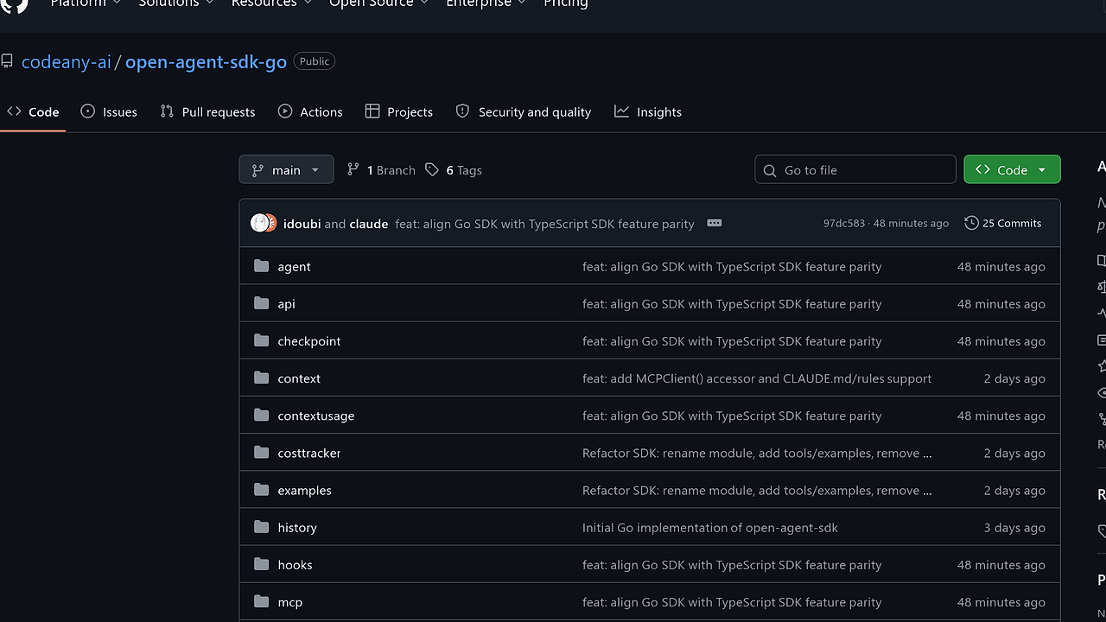Open the idoubi author profile link
1106x622 pixels.
302,223
